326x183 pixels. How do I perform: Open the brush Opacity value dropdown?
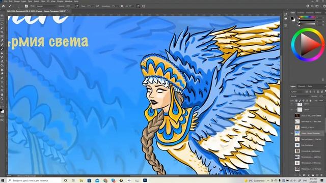[69, 6]
